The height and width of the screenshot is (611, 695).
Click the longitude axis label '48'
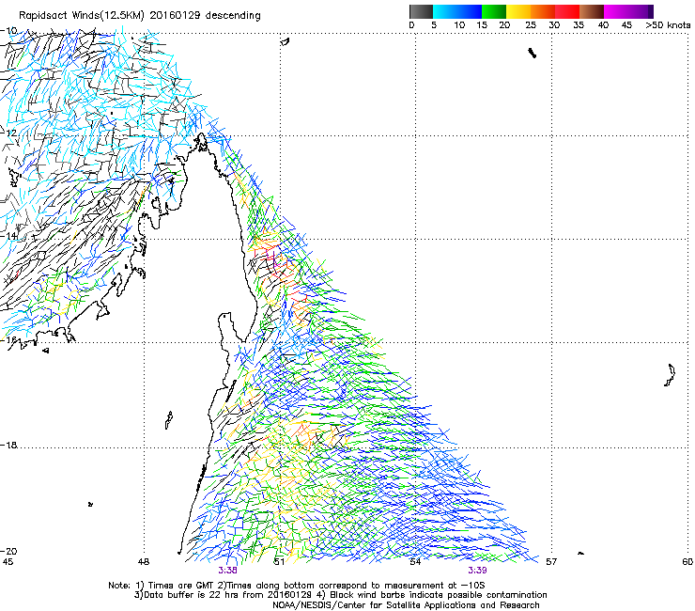pyautogui.click(x=143, y=562)
